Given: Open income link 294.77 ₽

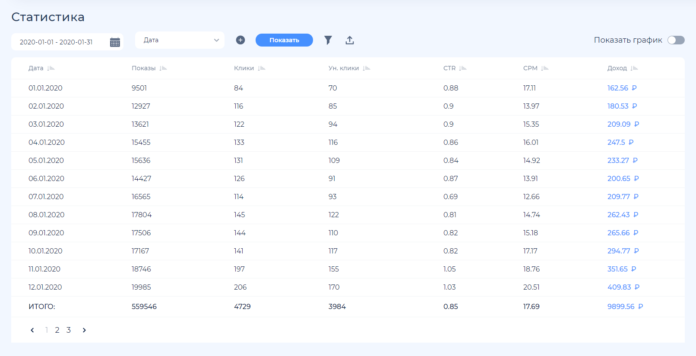Looking at the screenshot, I should (623, 251).
